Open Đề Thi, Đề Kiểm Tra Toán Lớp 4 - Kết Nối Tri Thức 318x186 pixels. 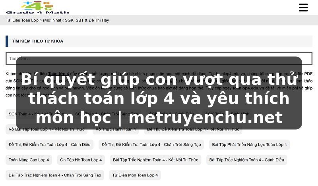(x=193, y=129)
